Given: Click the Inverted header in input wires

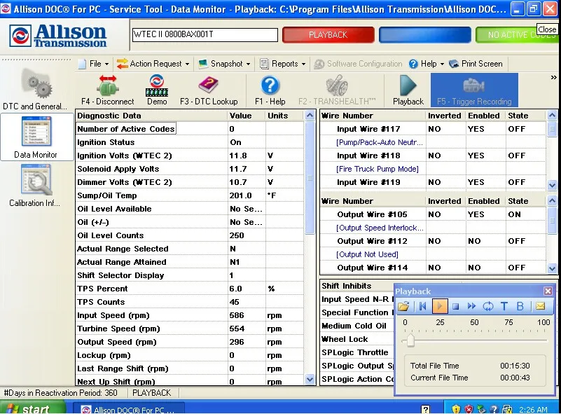Looking at the screenshot, I should click(445, 116).
